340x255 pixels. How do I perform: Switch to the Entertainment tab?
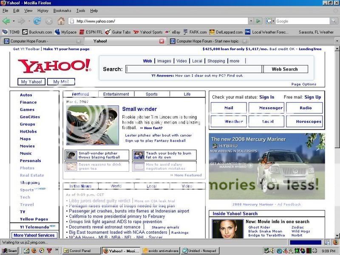point(116,94)
